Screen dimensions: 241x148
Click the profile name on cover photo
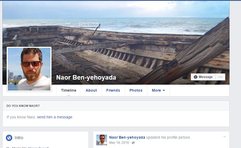coord(86,77)
